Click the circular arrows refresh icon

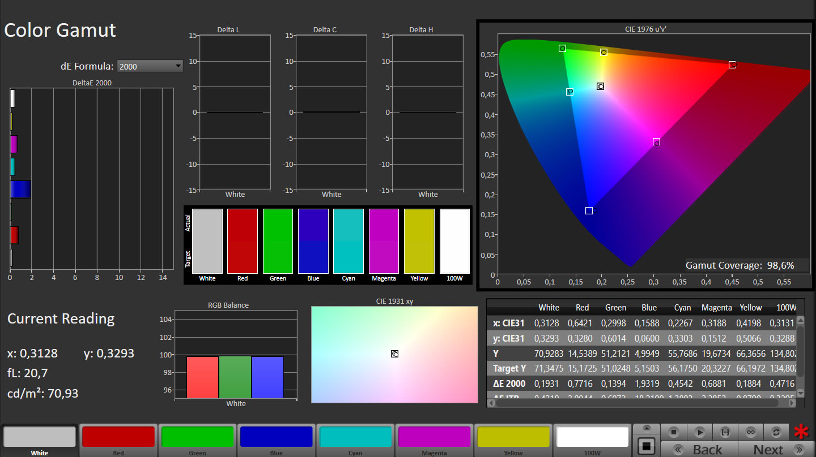[x=776, y=432]
